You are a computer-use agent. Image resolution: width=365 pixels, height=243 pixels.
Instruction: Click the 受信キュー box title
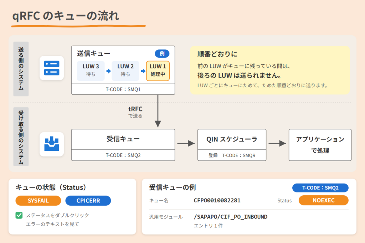click(x=123, y=139)
